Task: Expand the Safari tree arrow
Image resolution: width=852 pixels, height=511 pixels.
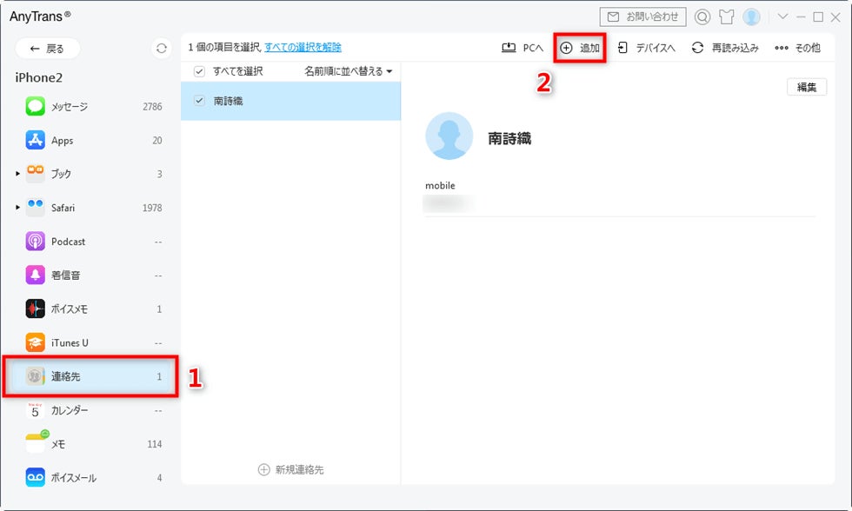Action: point(17,208)
